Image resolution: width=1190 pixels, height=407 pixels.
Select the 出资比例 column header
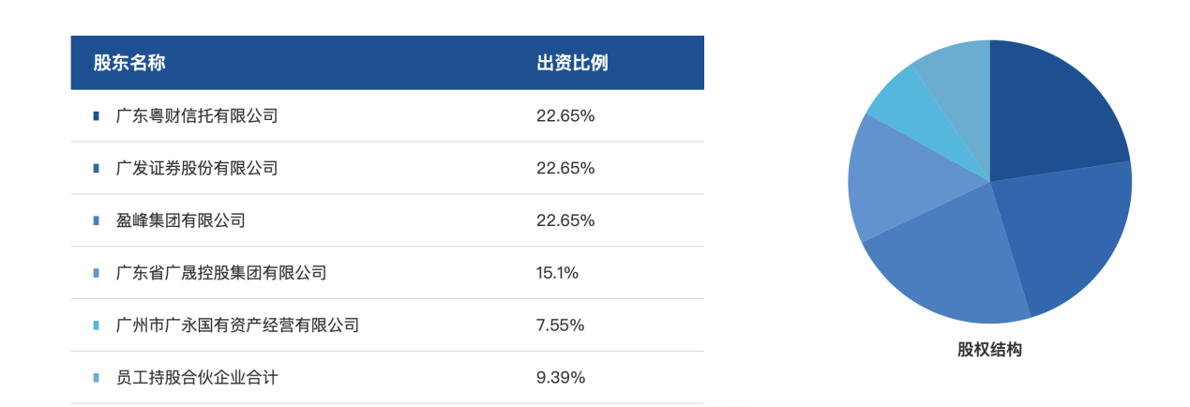(x=572, y=63)
